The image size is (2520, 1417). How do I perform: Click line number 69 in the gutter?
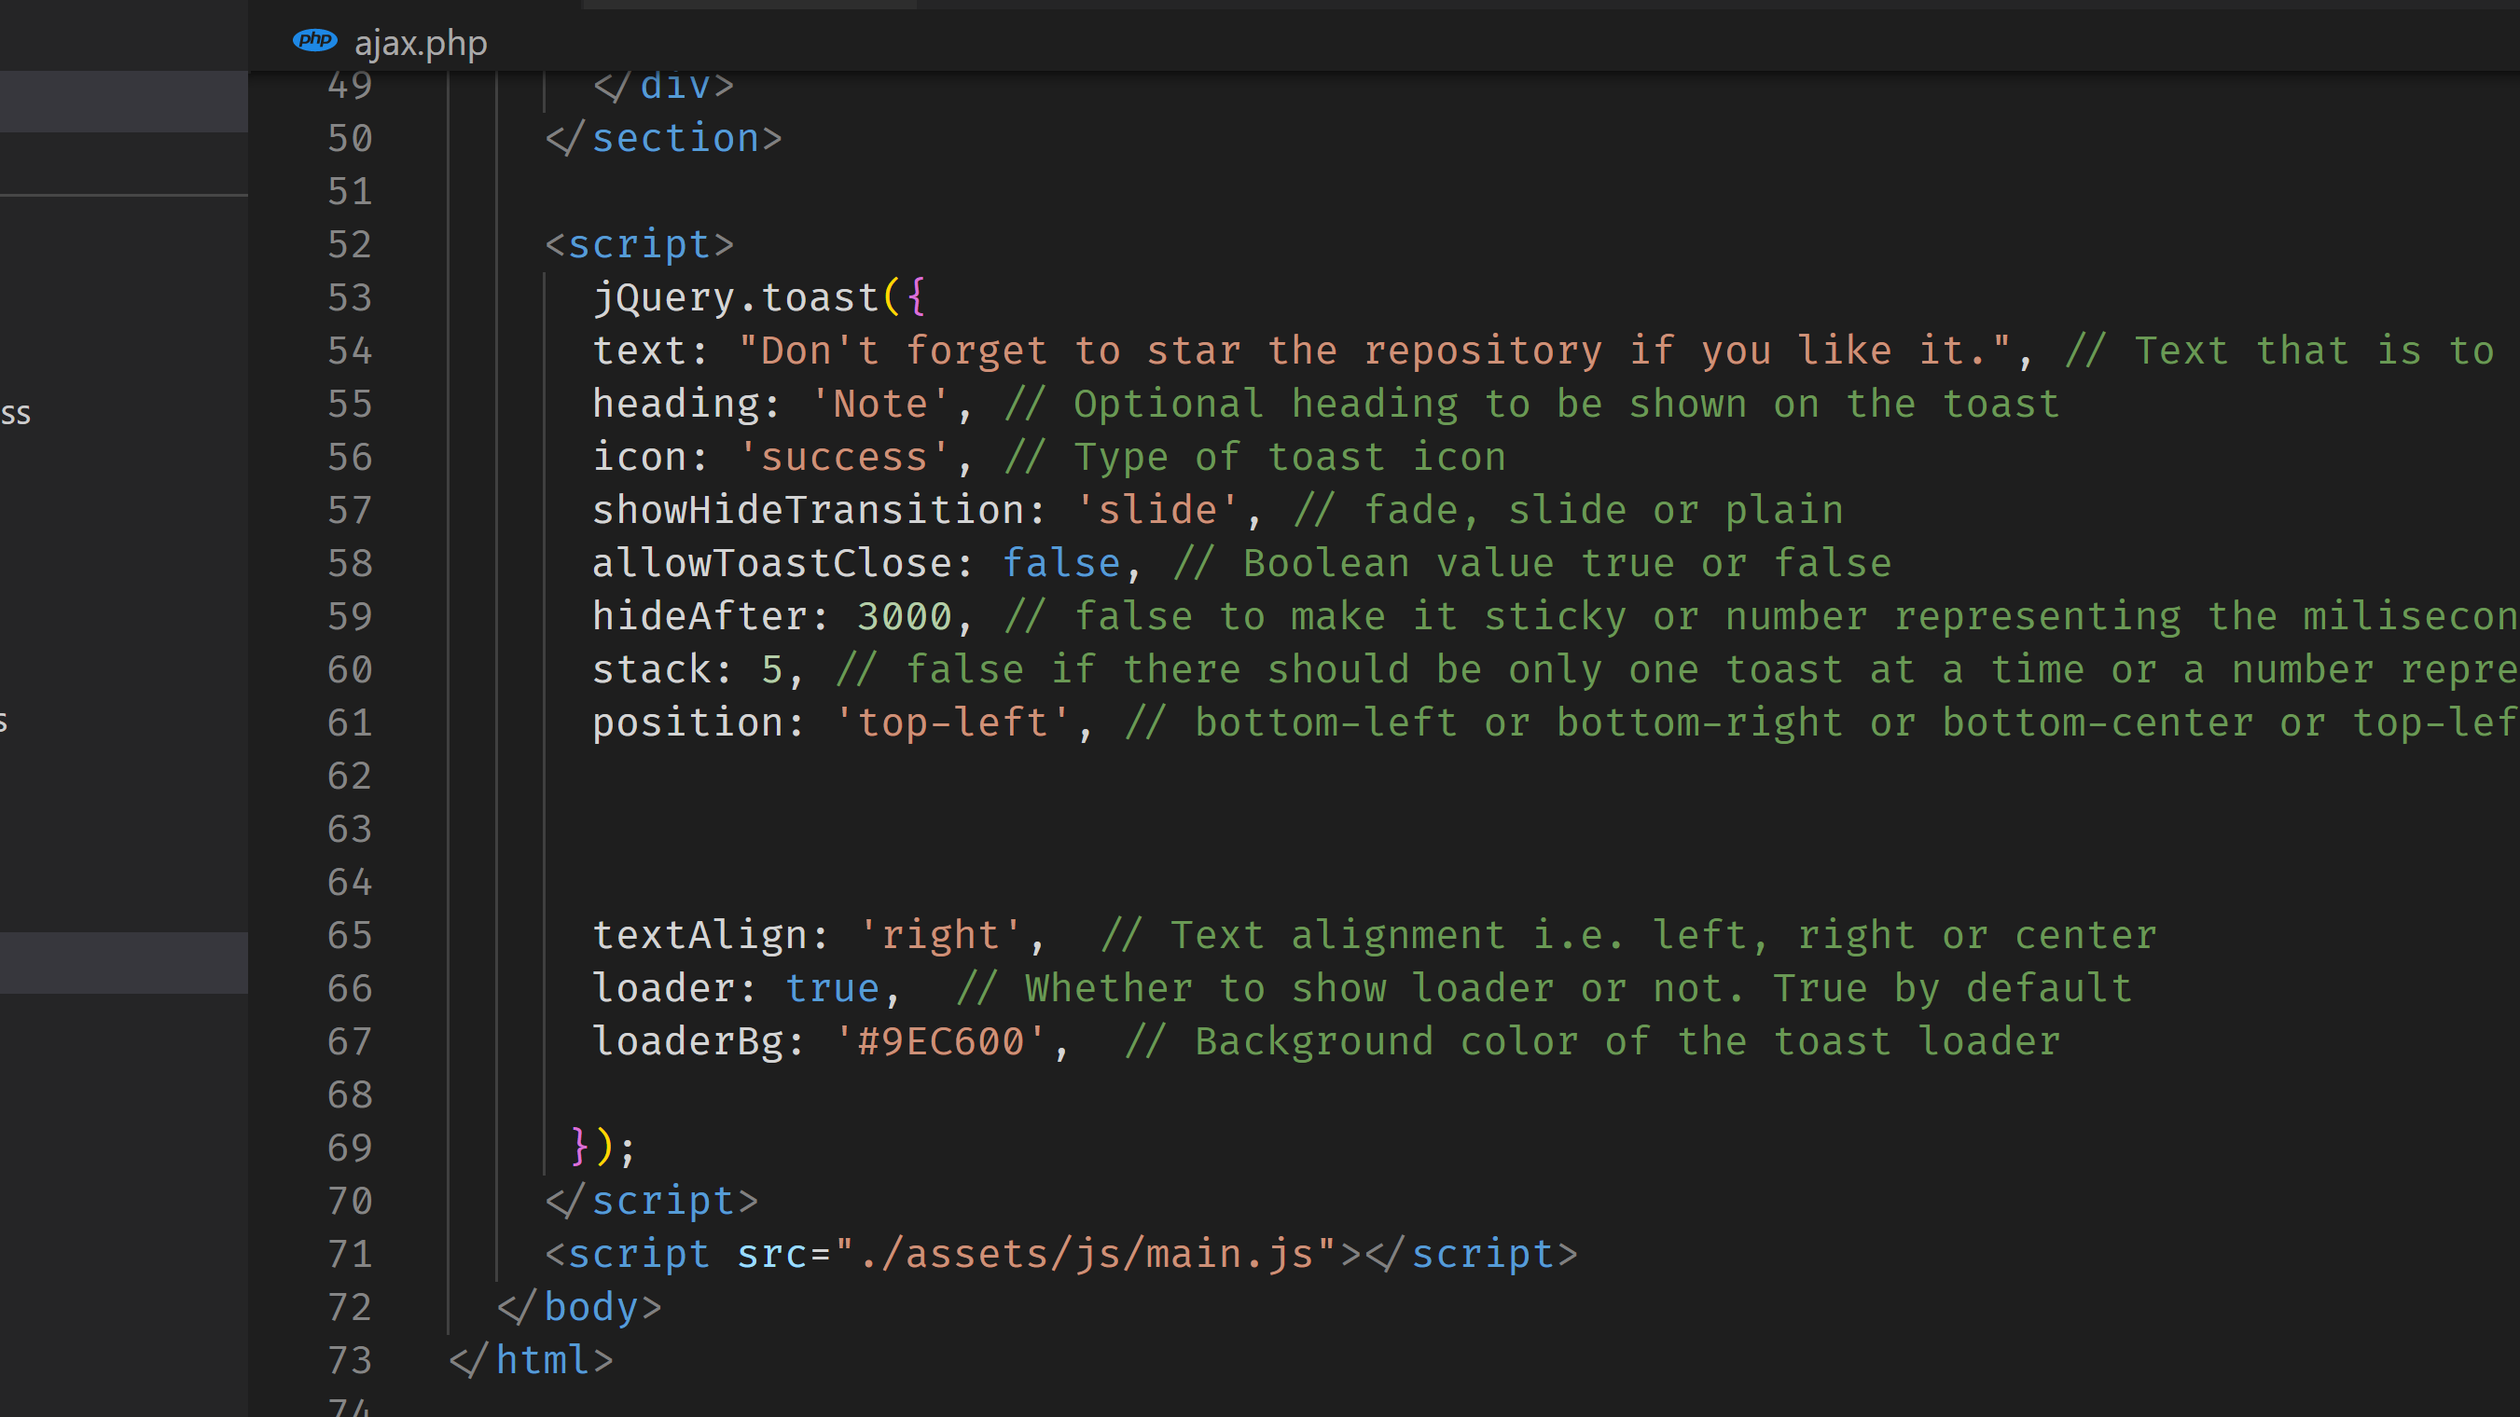click(x=349, y=1147)
